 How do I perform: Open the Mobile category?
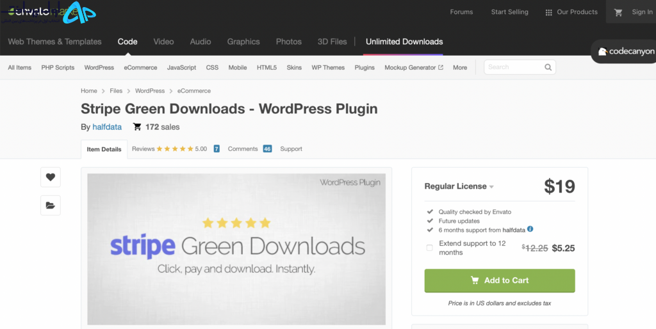pos(238,67)
